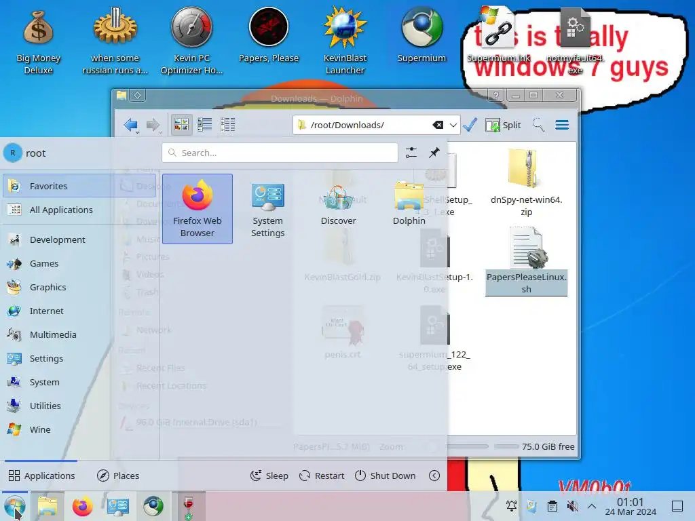Open the 'when some russian runs a...' desktop icon

(115, 42)
